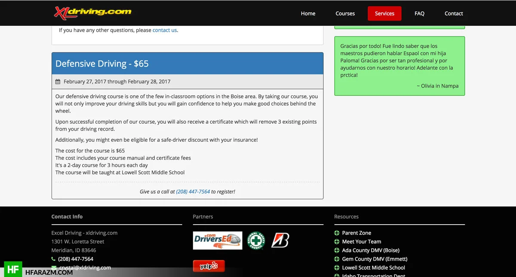Click the lifebuoy icon beside Meet Your Team
The image size is (516, 277).
[337, 241]
